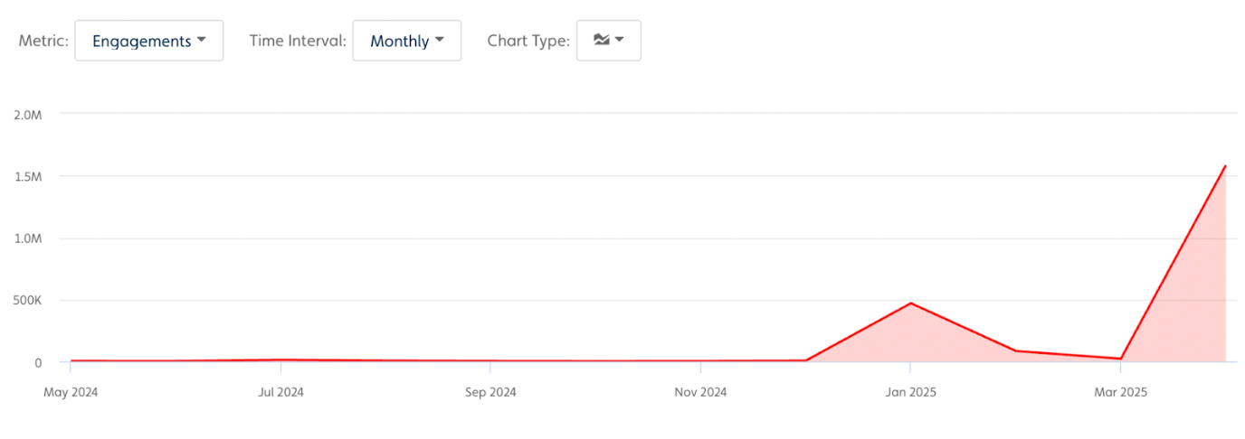Image resolution: width=1245 pixels, height=439 pixels.
Task: Click the Jul 2024 data point on line
Action: (x=280, y=360)
